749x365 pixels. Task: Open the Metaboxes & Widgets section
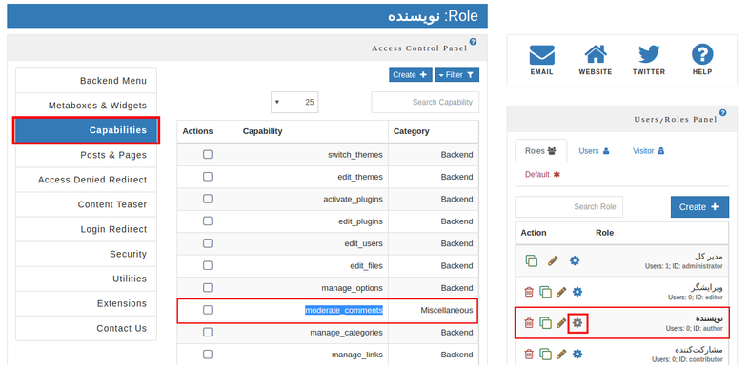[x=86, y=106]
